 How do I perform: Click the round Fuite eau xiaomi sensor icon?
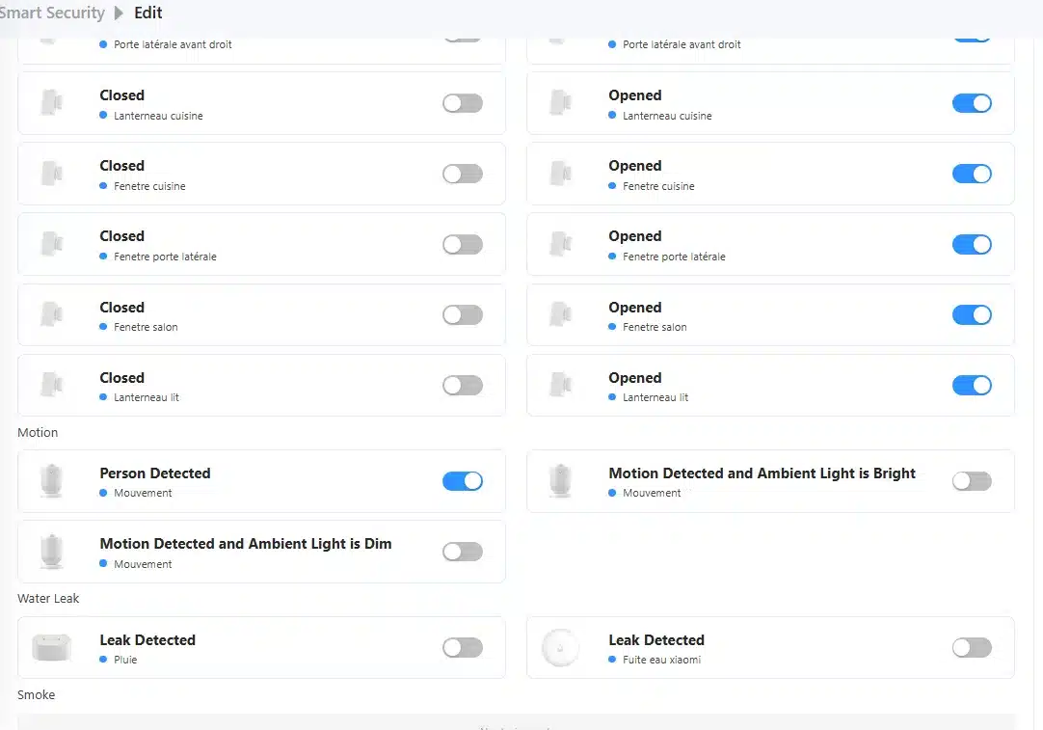[560, 648]
